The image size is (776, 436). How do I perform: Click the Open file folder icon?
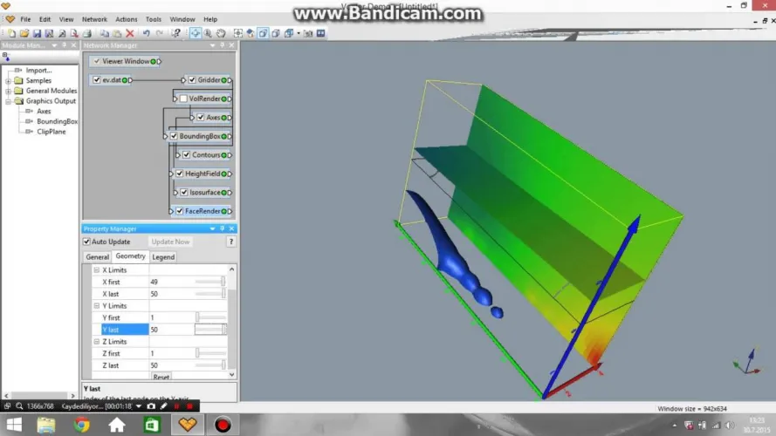coord(24,33)
